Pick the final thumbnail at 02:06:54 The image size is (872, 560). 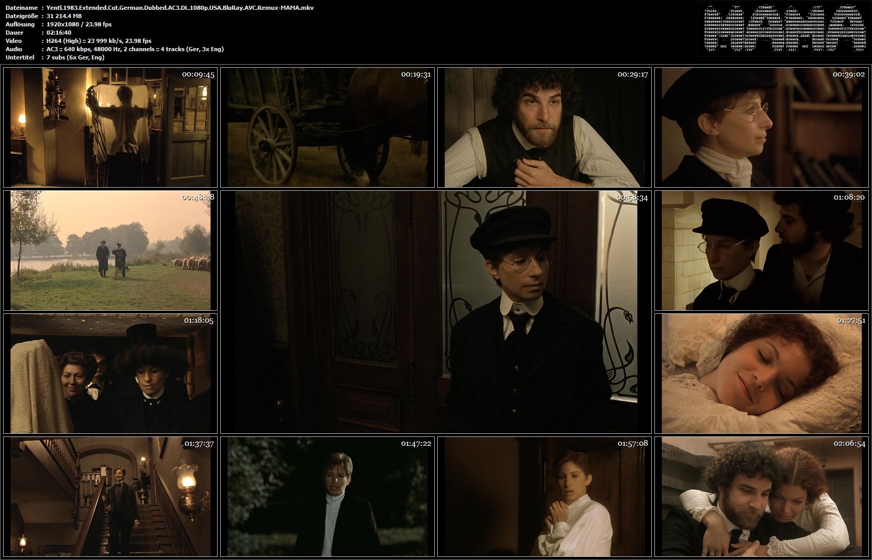pos(761,496)
